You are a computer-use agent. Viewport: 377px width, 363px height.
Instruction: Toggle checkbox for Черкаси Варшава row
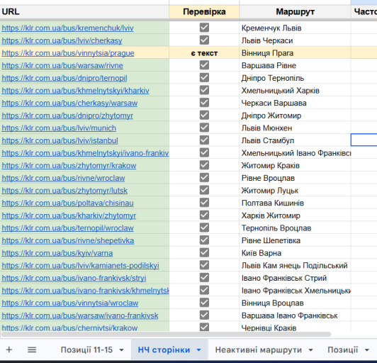pos(204,103)
